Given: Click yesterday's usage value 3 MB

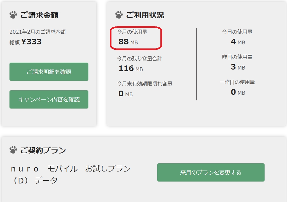Looking at the screenshot, I should (237, 67).
